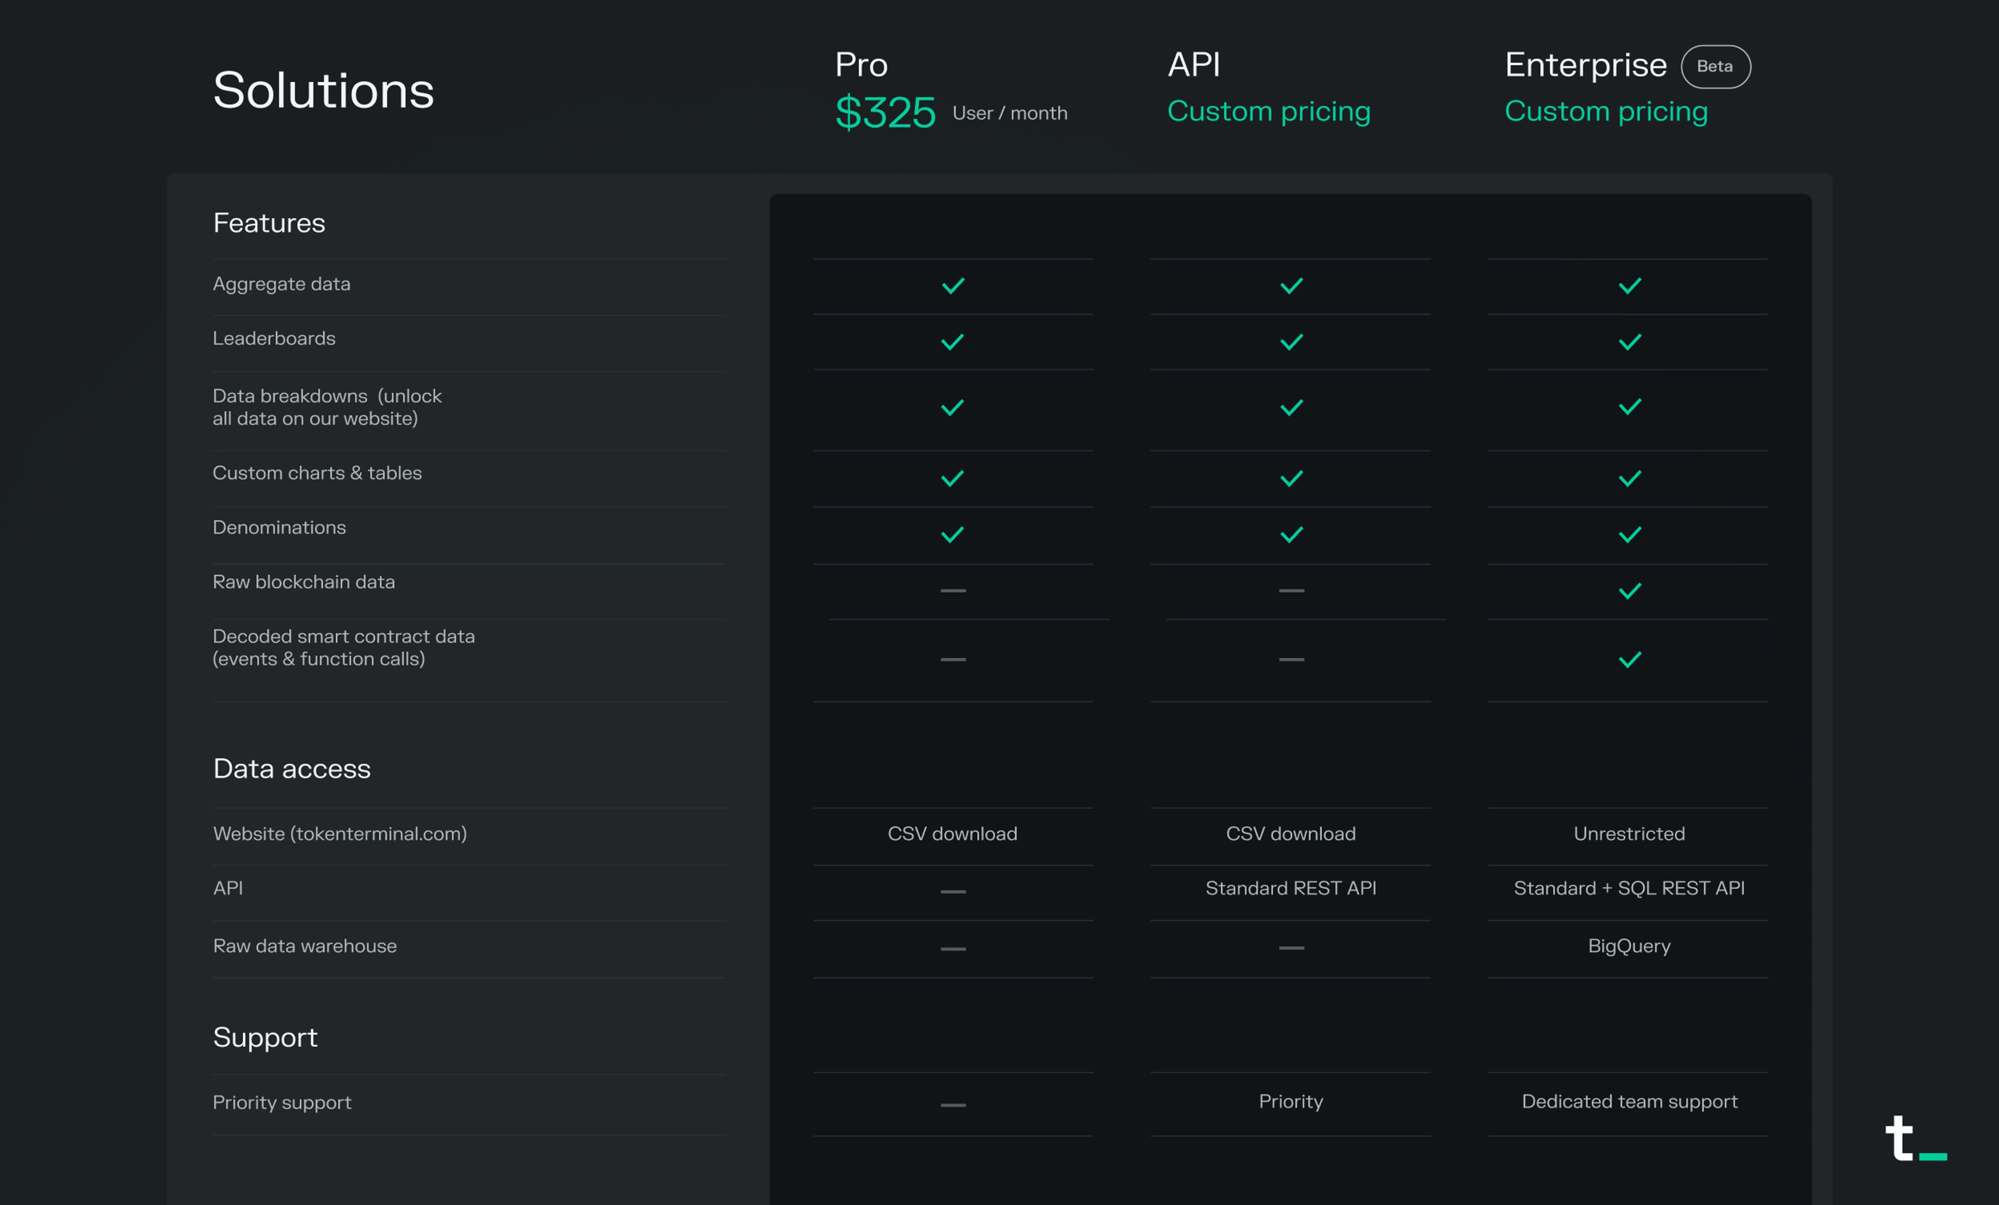Click API column Denominations checkmark
Viewport: 1999px width, 1205px height.
[1291, 535]
